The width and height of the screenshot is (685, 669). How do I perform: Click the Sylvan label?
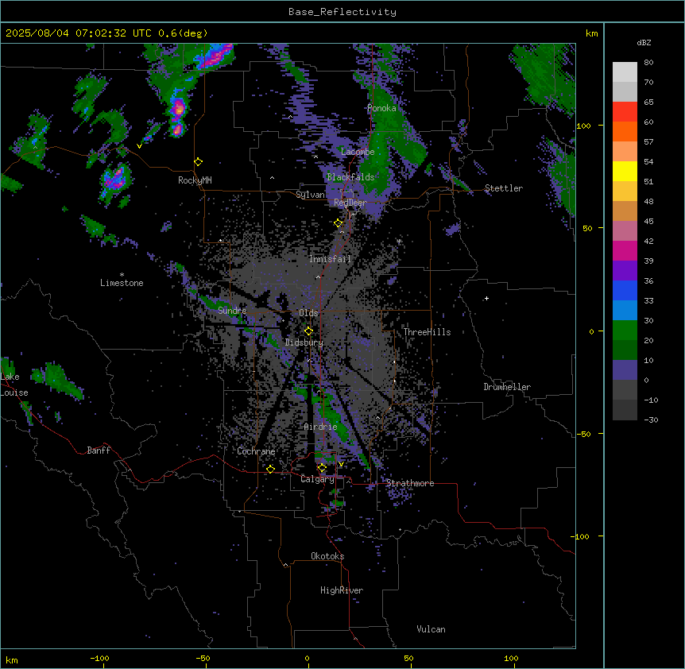tap(310, 195)
